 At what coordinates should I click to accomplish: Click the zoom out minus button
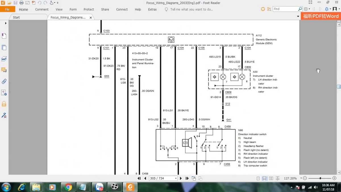[305, 178]
